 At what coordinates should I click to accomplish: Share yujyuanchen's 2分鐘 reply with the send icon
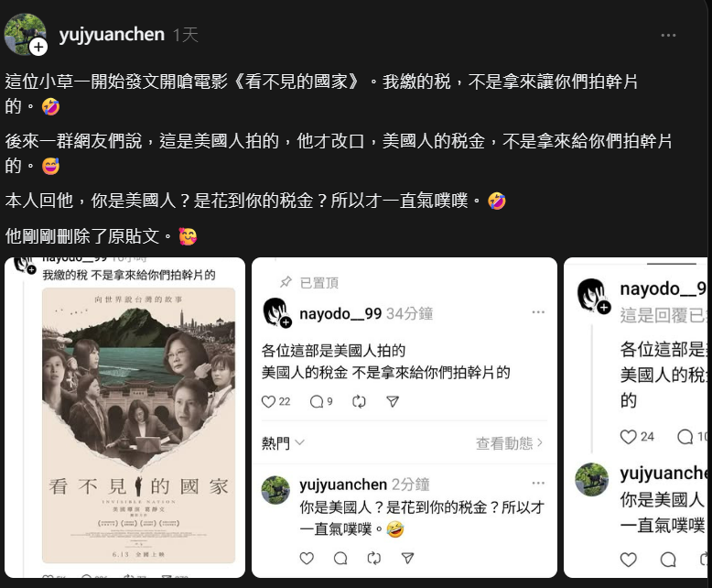[407, 558]
